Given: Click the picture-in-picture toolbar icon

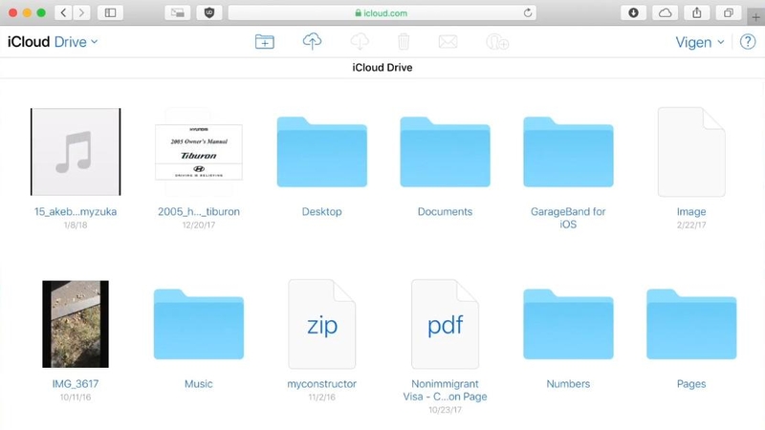Looking at the screenshot, I should (x=178, y=12).
